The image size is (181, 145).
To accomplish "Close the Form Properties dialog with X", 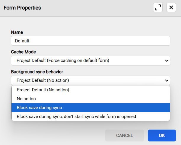I will click(171, 8).
